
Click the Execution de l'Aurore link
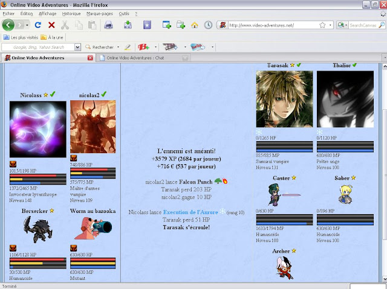click(x=190, y=212)
